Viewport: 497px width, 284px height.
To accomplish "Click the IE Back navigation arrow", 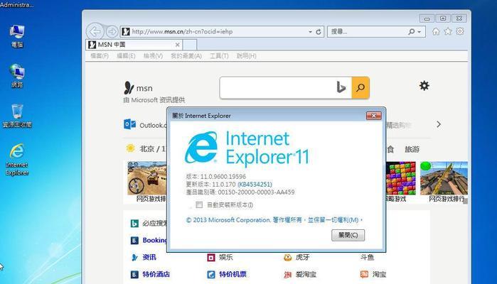I will (95, 31).
